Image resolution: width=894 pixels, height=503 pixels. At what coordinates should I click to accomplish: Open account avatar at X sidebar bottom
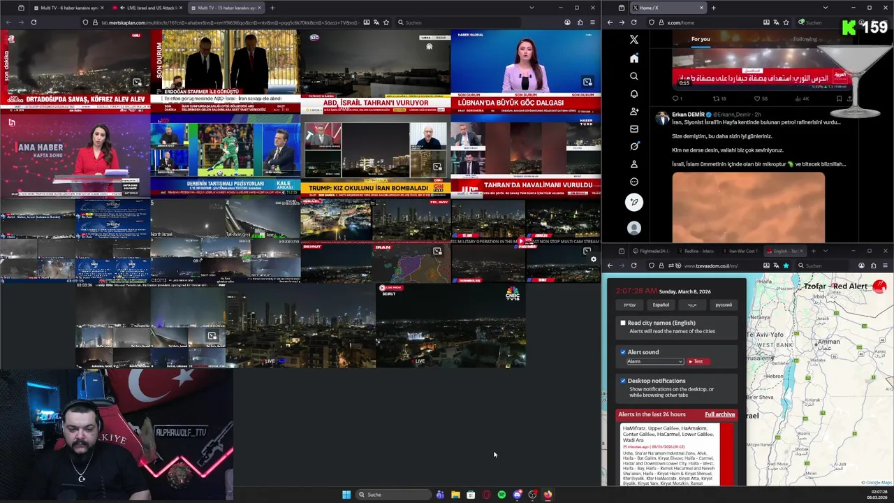point(633,228)
